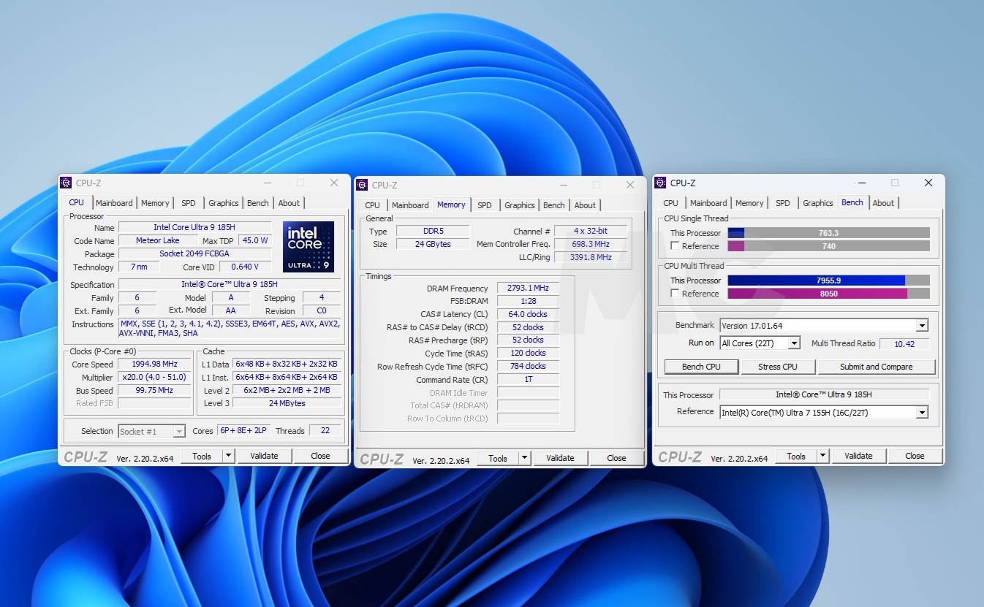This screenshot has width=984, height=607.
Task: Click Validate in the CPU window
Action: point(264,456)
